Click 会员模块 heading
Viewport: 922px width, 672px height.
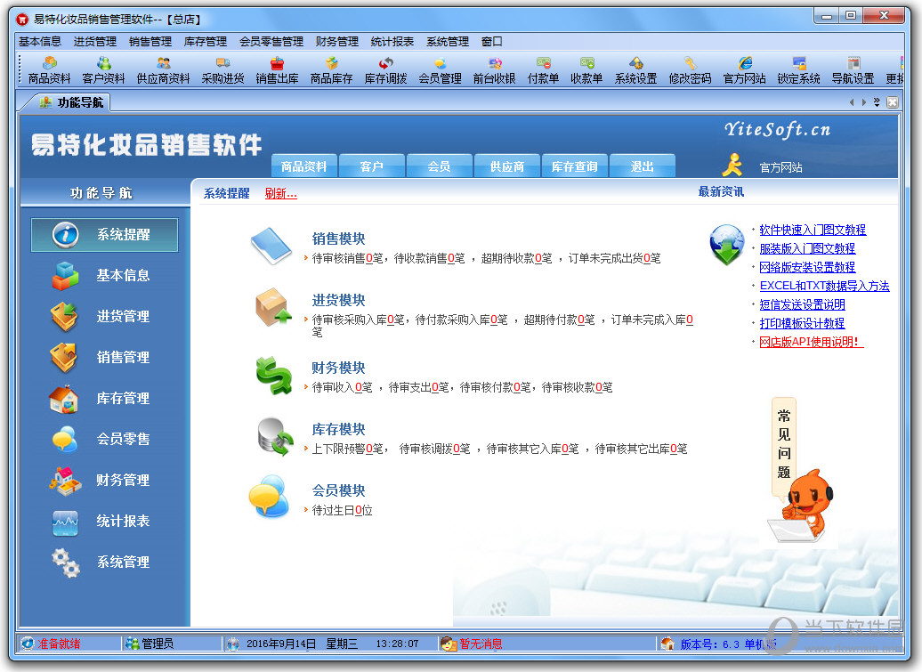339,491
